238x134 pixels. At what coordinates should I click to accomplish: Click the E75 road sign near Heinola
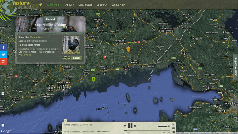(98, 14)
